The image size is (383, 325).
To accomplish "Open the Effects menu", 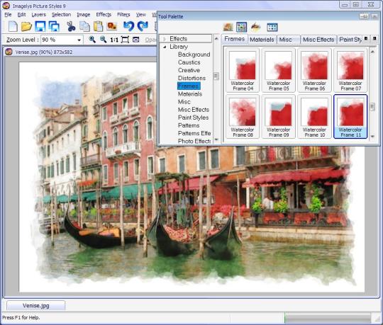I will (x=104, y=15).
